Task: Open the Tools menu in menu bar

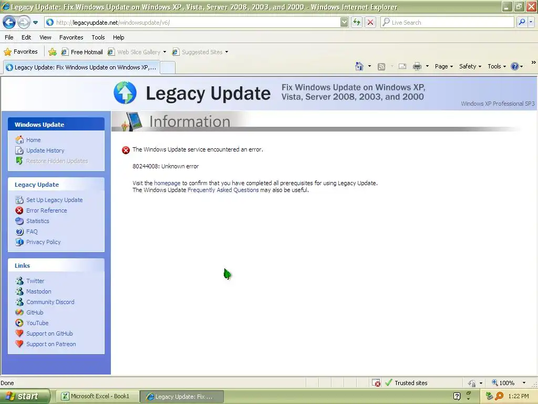Action: tap(98, 37)
